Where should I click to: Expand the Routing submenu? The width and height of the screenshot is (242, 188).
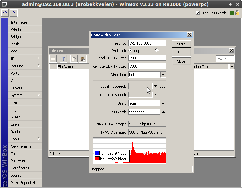click(39, 66)
